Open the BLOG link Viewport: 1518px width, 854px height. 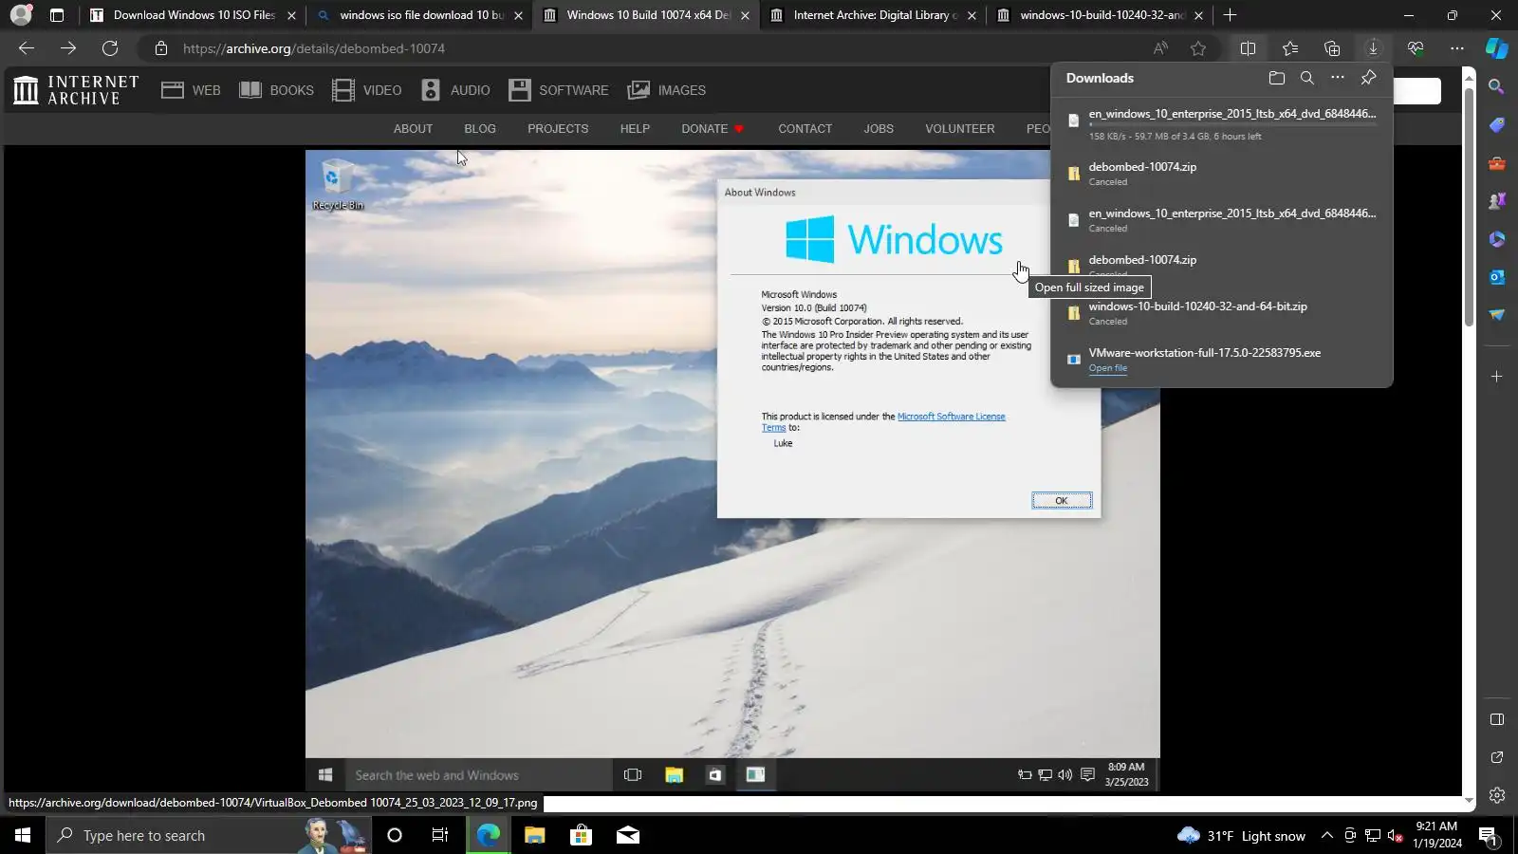(480, 128)
